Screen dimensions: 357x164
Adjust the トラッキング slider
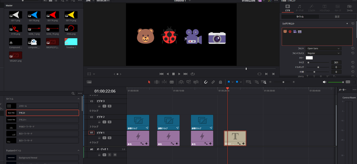point(318,67)
